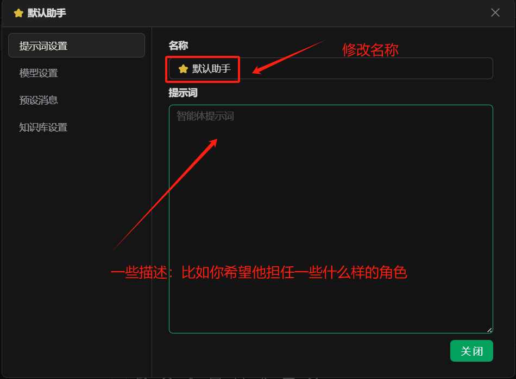Image resolution: width=516 pixels, height=379 pixels.
Task: Click the star icon in the dialog title
Action: pos(18,13)
